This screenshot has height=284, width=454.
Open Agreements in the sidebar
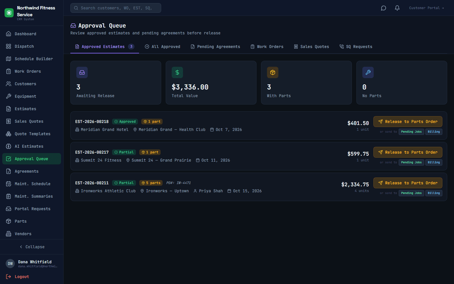tap(31, 171)
